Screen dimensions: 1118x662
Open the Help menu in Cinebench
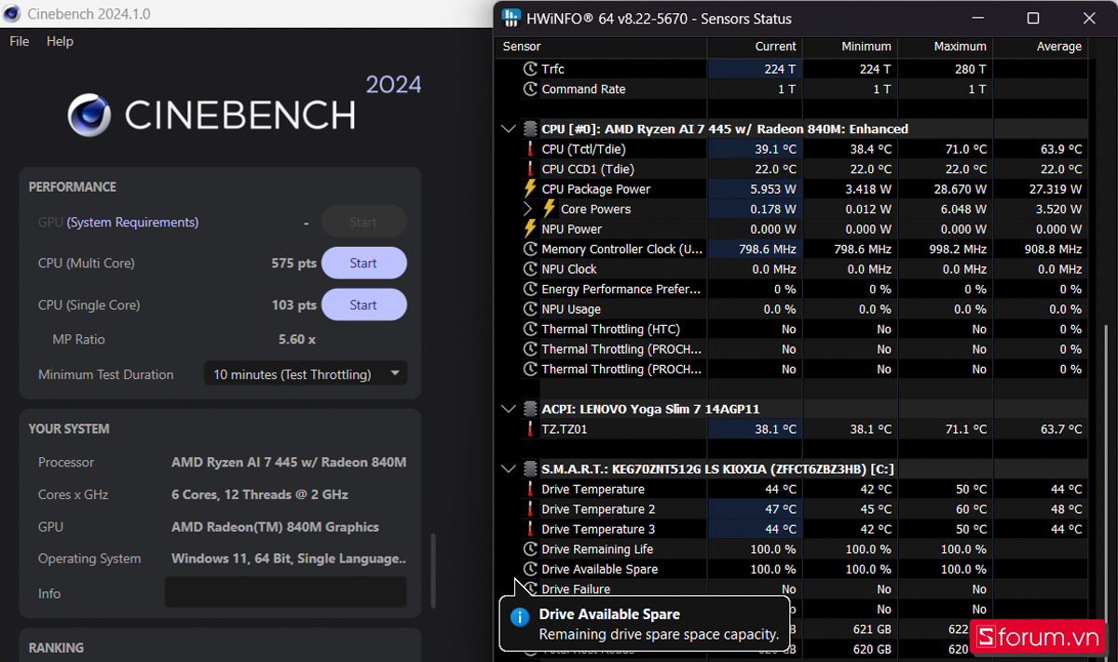60,41
